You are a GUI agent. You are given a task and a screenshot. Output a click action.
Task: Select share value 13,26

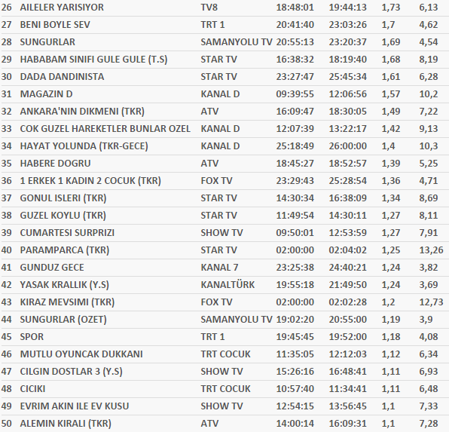[431, 250]
